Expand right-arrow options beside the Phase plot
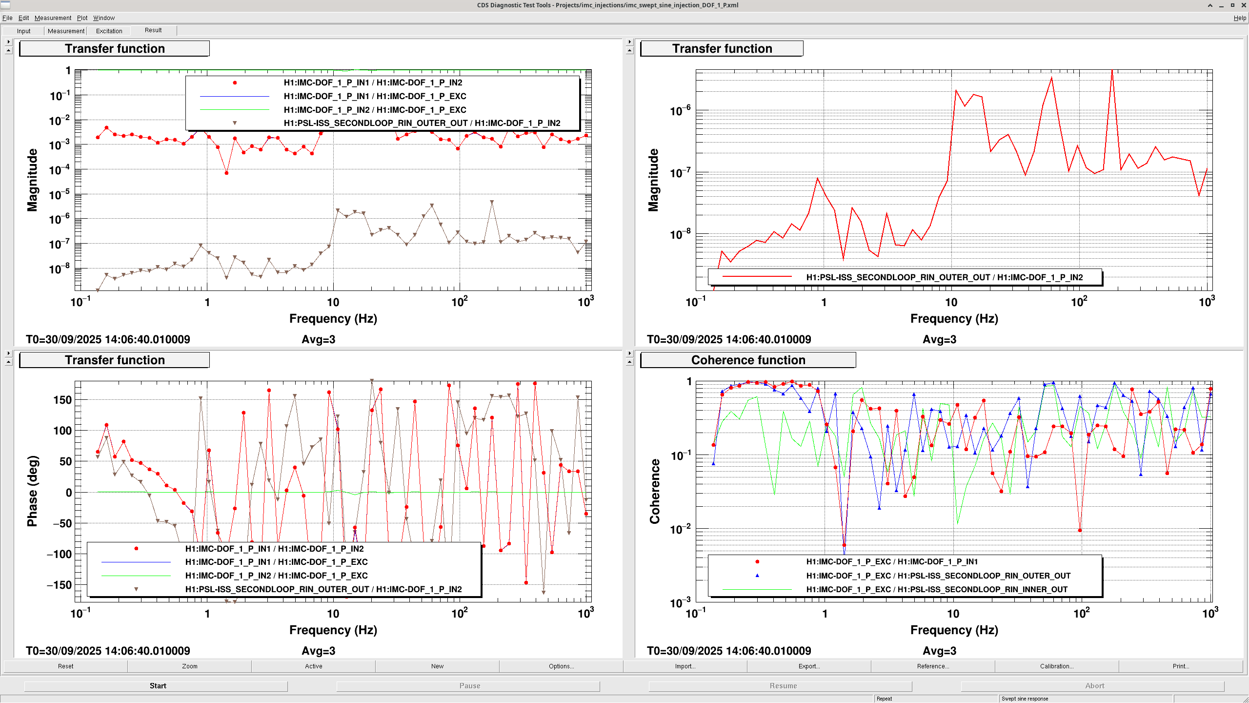 click(8, 353)
